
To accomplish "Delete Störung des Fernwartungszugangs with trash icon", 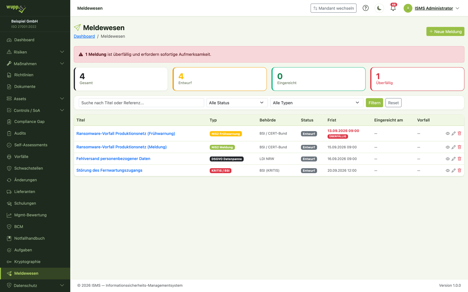I will click(459, 171).
